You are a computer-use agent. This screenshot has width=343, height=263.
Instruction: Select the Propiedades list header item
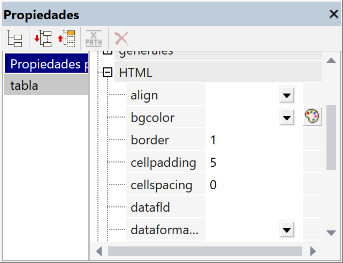point(45,64)
